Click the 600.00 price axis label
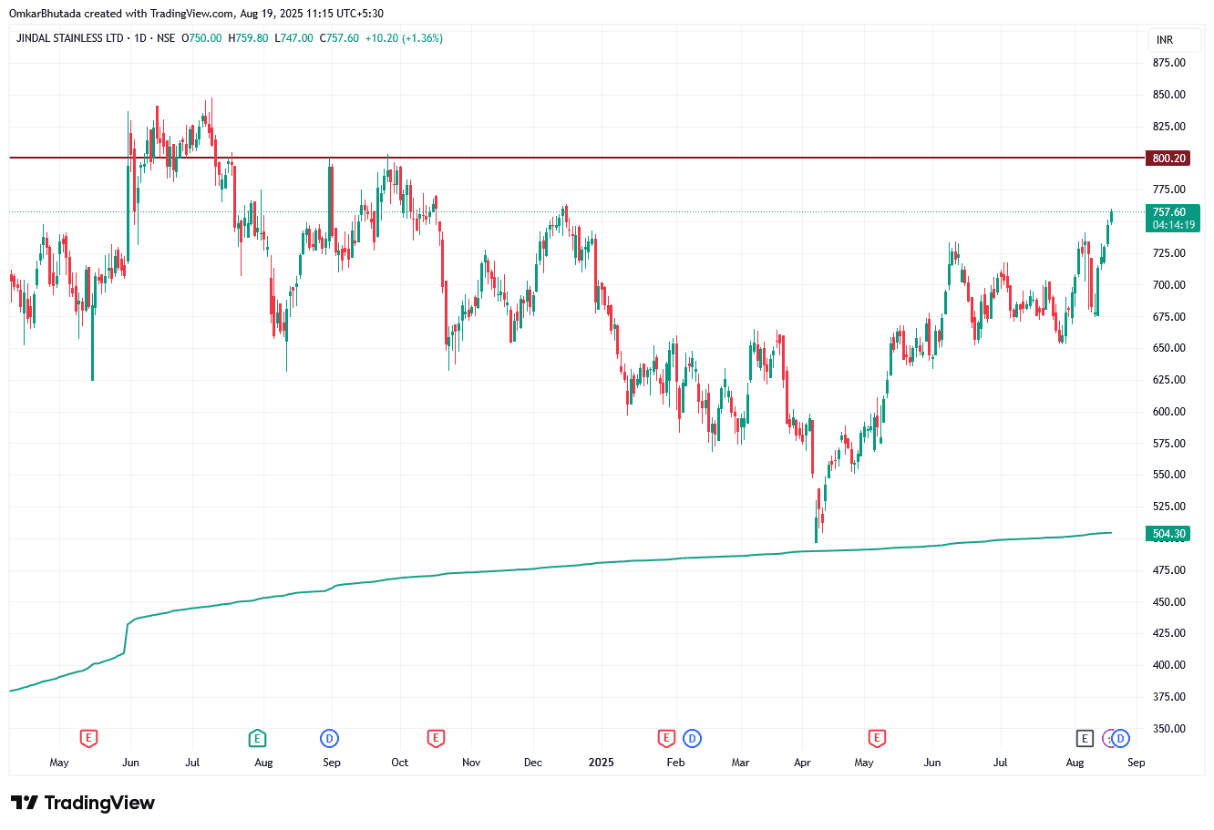 [x=1169, y=412]
